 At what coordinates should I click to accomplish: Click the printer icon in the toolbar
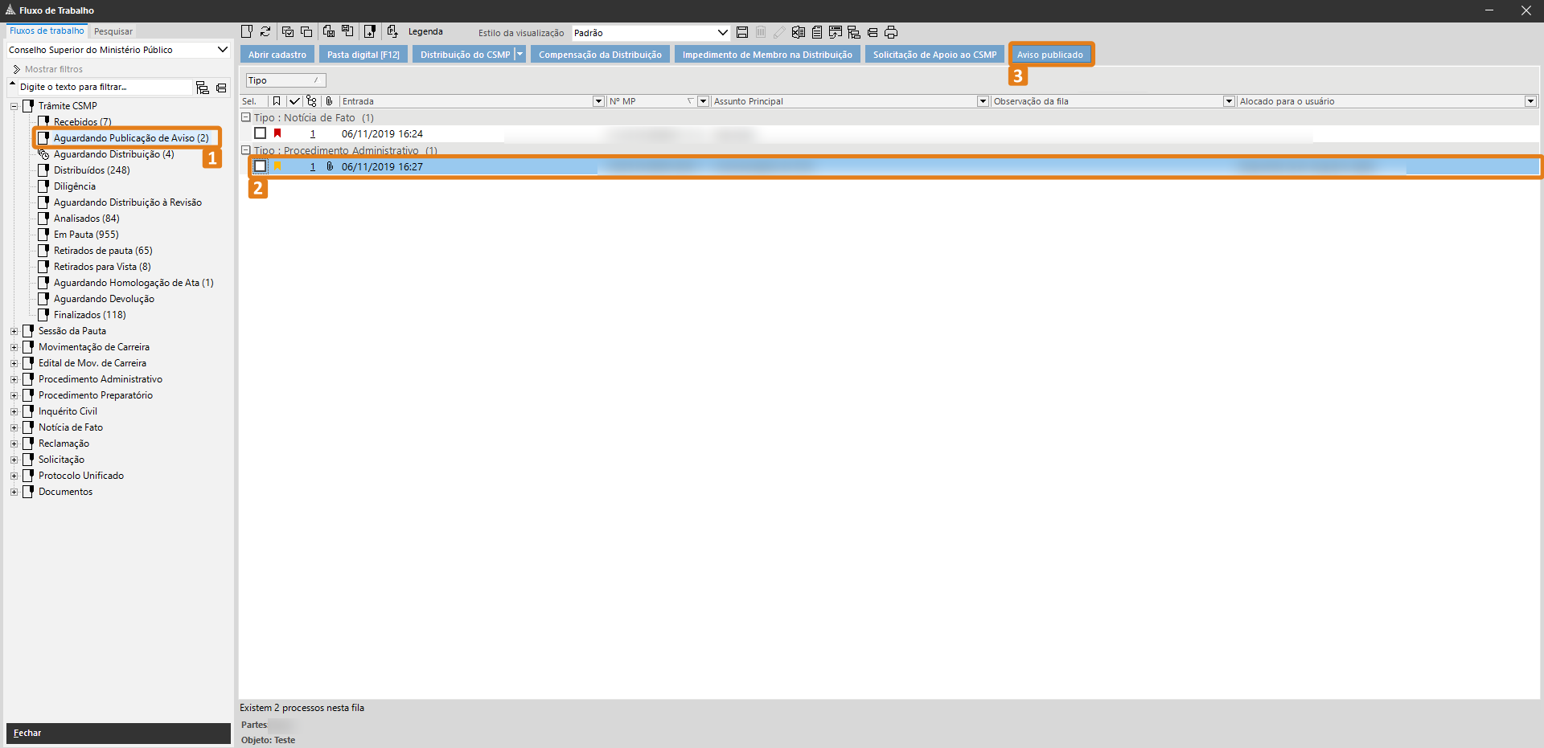pos(891,32)
